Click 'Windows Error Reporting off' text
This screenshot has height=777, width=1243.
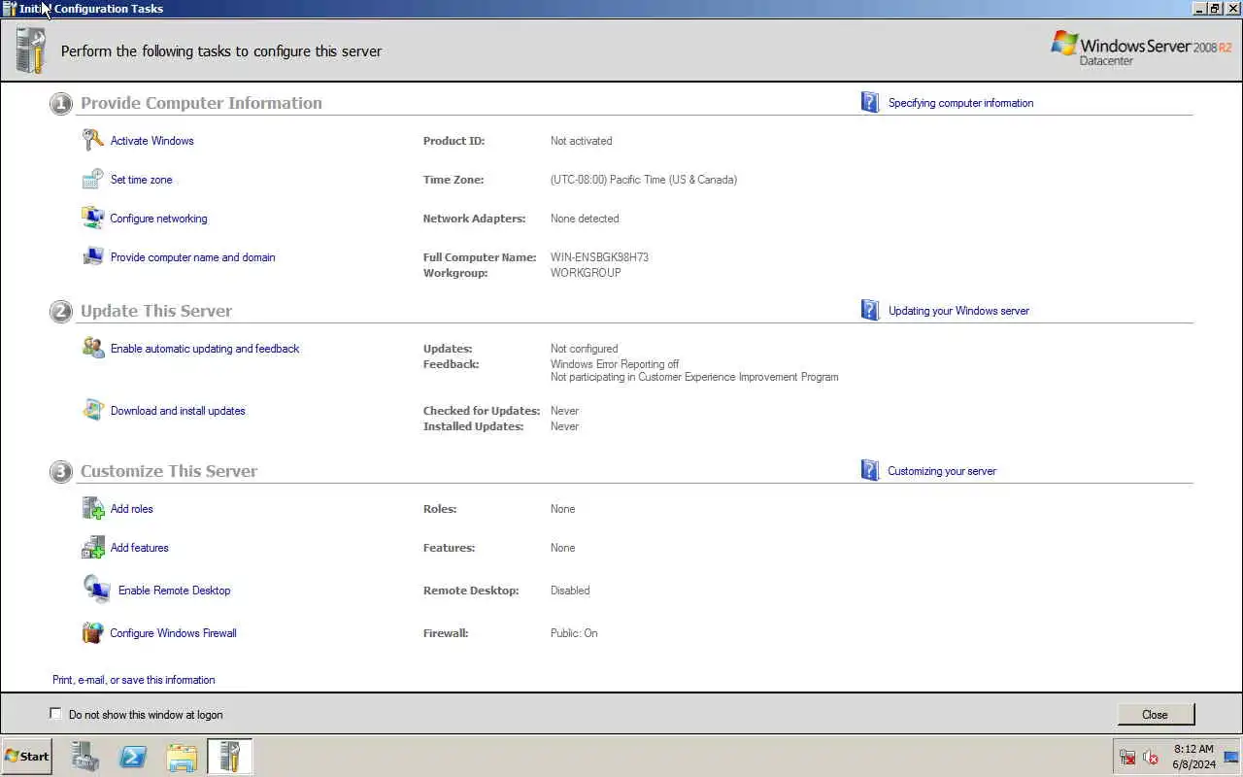tap(615, 364)
